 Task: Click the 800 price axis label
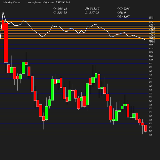point(151,90)
